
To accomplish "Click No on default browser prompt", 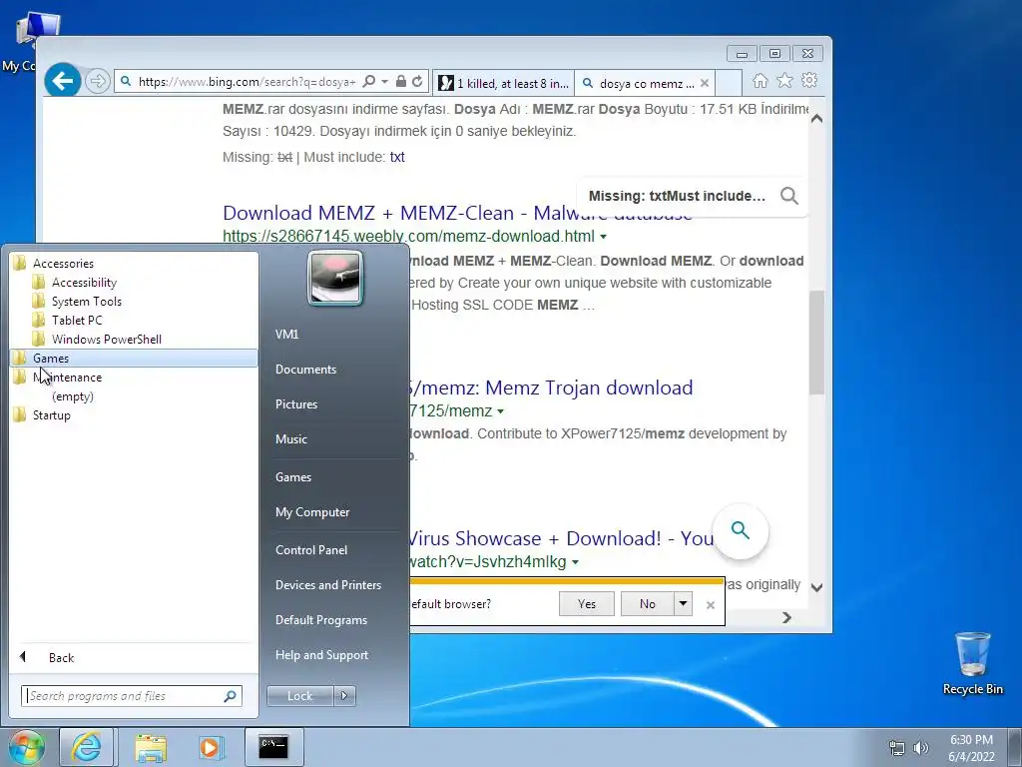I will tap(647, 604).
